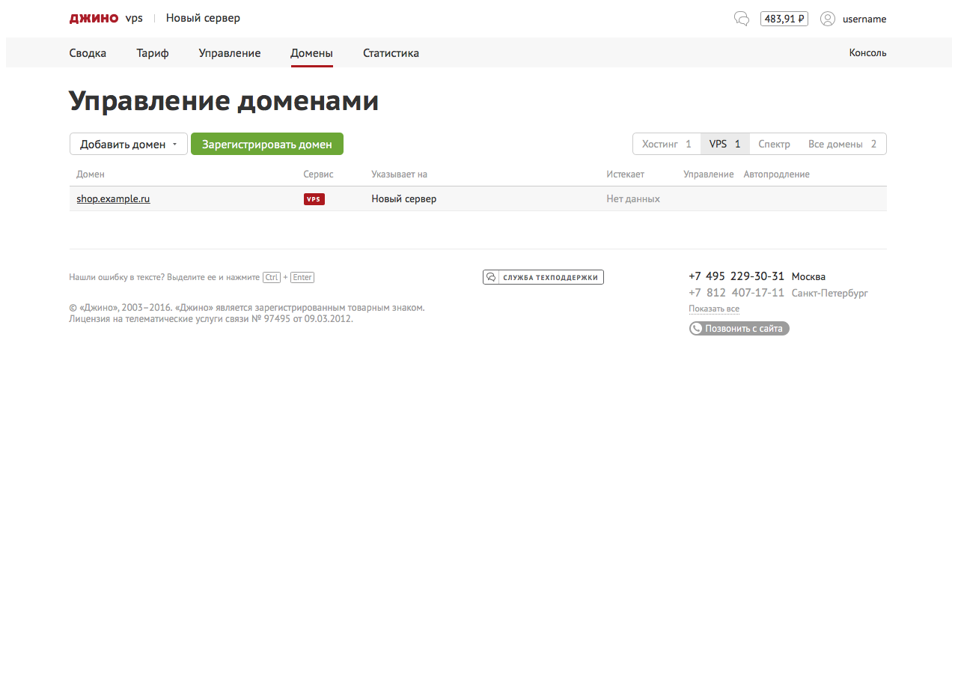The height and width of the screenshot is (674, 958).
Task: Go to the 'Управление' tab
Action: click(229, 53)
